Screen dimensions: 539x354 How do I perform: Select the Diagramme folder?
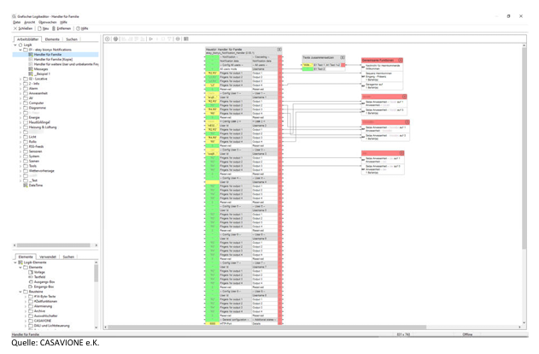[37, 108]
